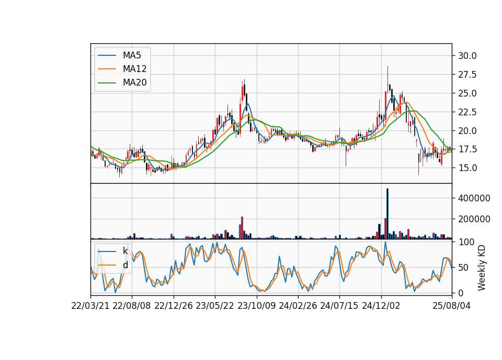Click the d legend label in KD panel
This screenshot has width=502, height=360.
pos(125,265)
